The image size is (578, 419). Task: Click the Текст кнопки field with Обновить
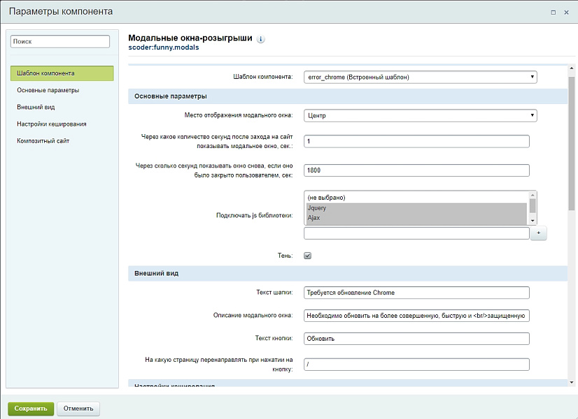416,339
